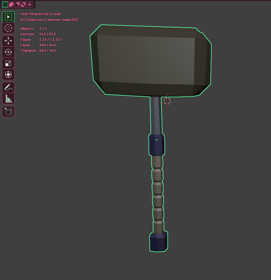Click the Objects 1 / 1 statistic

tap(34, 29)
